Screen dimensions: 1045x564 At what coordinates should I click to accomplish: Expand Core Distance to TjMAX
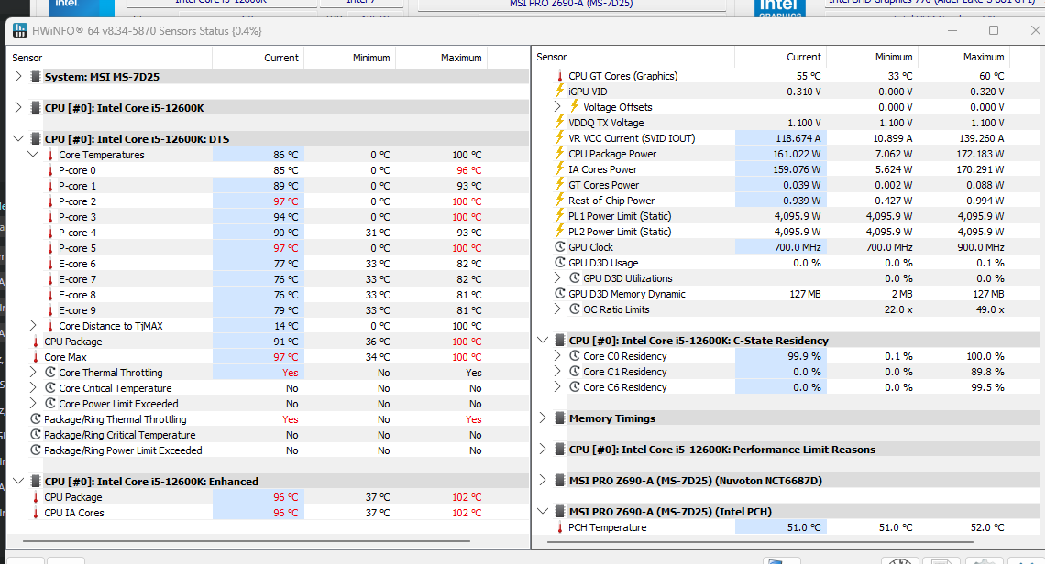point(33,326)
